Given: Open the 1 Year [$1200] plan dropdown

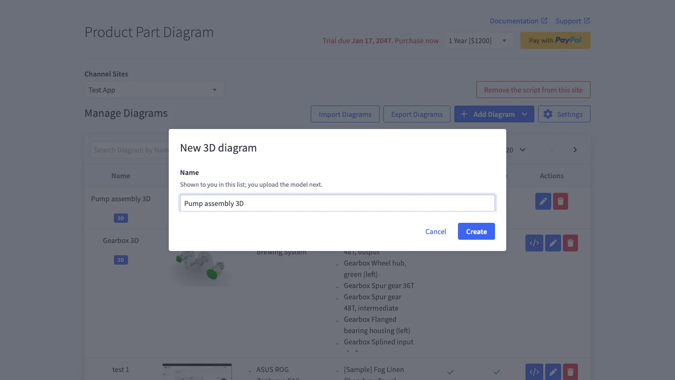Looking at the screenshot, I should click(x=479, y=40).
